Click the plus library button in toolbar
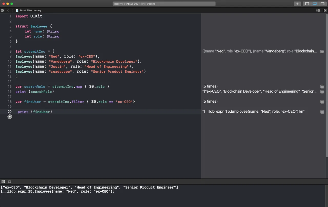Screen dimensions: 328x207 (297, 4)
